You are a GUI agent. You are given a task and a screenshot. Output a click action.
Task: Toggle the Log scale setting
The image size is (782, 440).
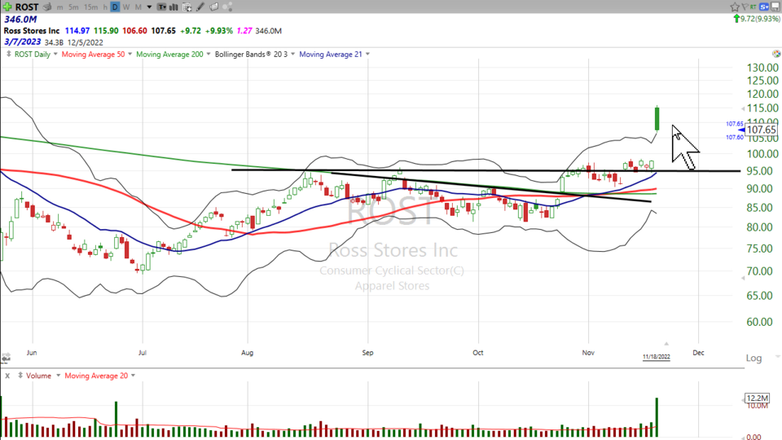(753, 359)
